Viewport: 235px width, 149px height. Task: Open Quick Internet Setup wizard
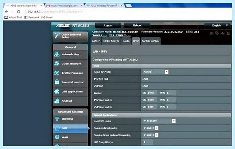(x=70, y=36)
